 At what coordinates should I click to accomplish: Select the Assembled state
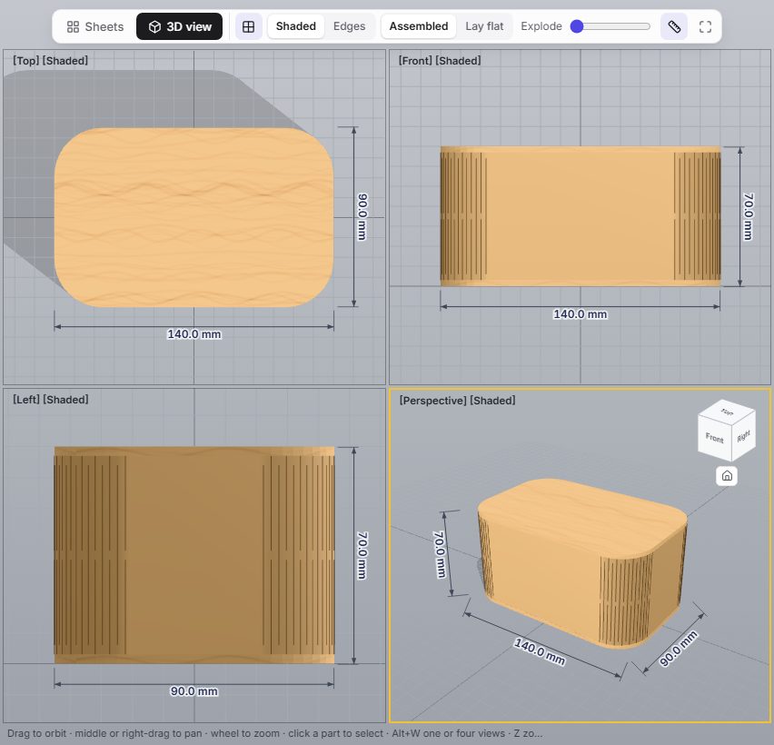[419, 26]
